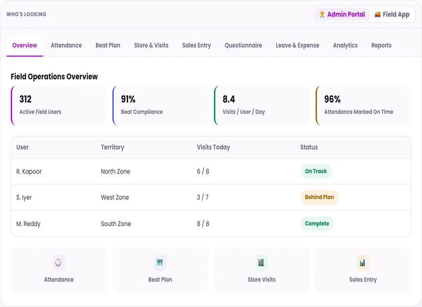Screen dimensions: 422x307
Task: Switch to the Sales Entry tab
Action: (197, 45)
